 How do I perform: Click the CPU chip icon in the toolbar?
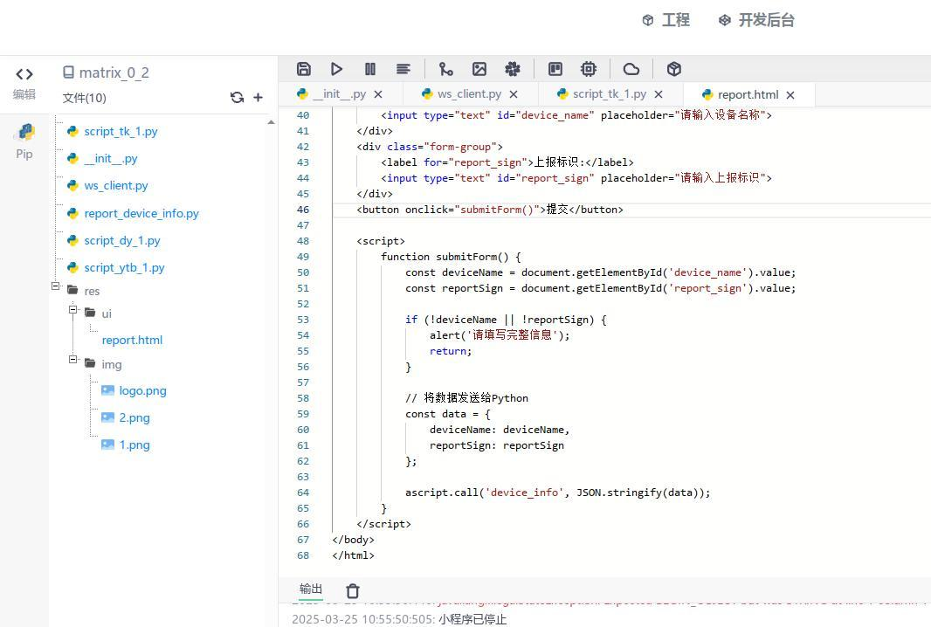point(589,69)
